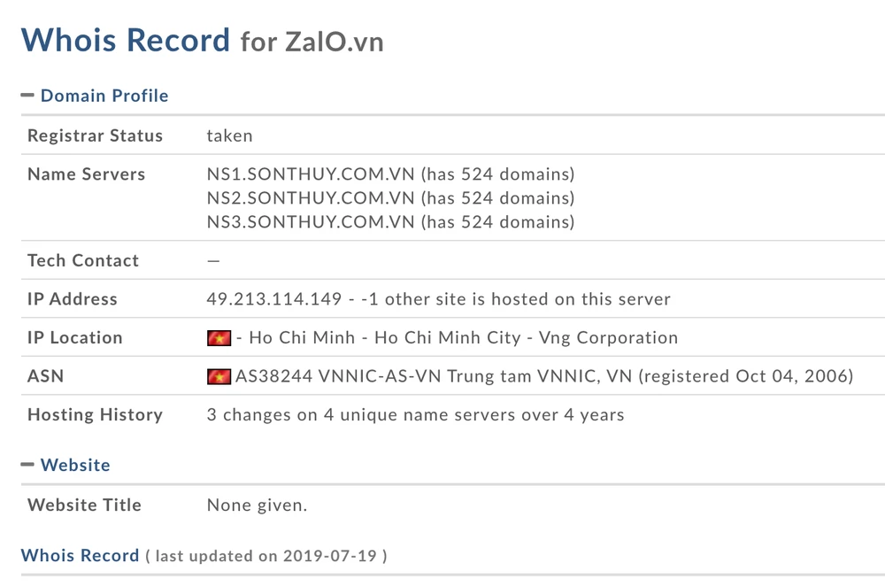885x586 pixels.
Task: Click the Website section heading text
Action: coord(75,465)
